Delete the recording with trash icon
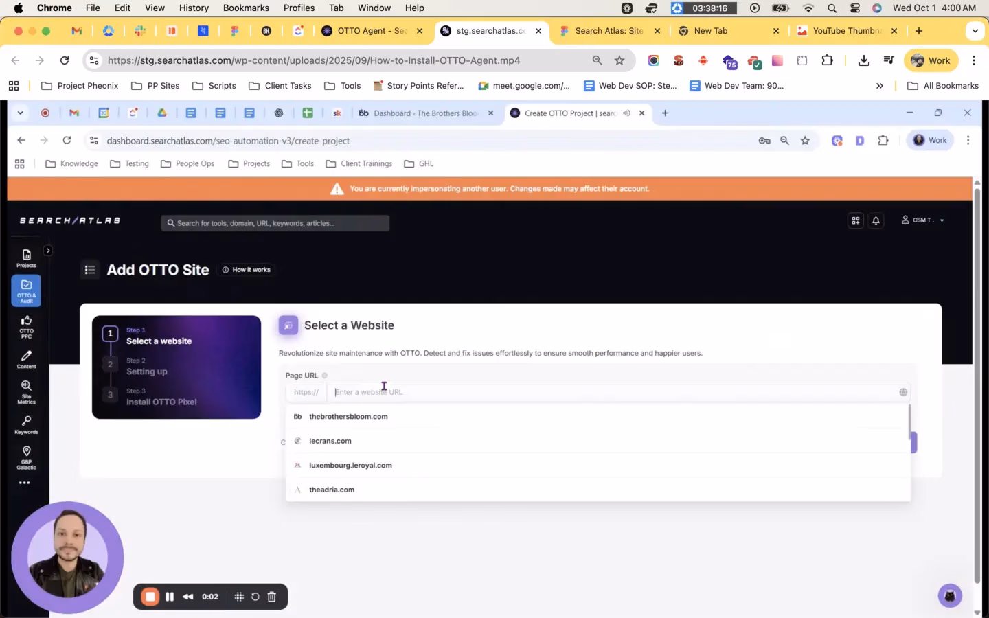989x618 pixels. pyautogui.click(x=272, y=597)
